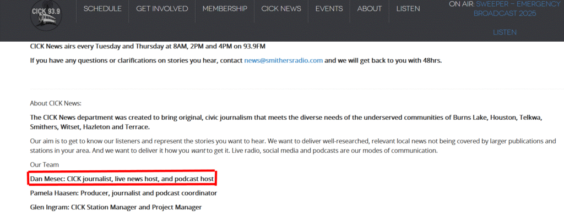This screenshot has height=223, width=564.
Task: Open the Schedule menu item
Action: 102,9
